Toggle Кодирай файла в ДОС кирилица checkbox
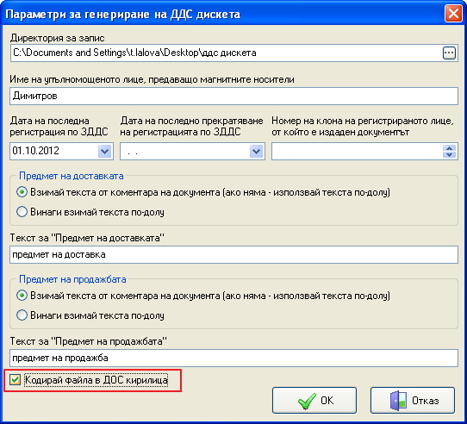The width and height of the screenshot is (467, 424). click(15, 380)
